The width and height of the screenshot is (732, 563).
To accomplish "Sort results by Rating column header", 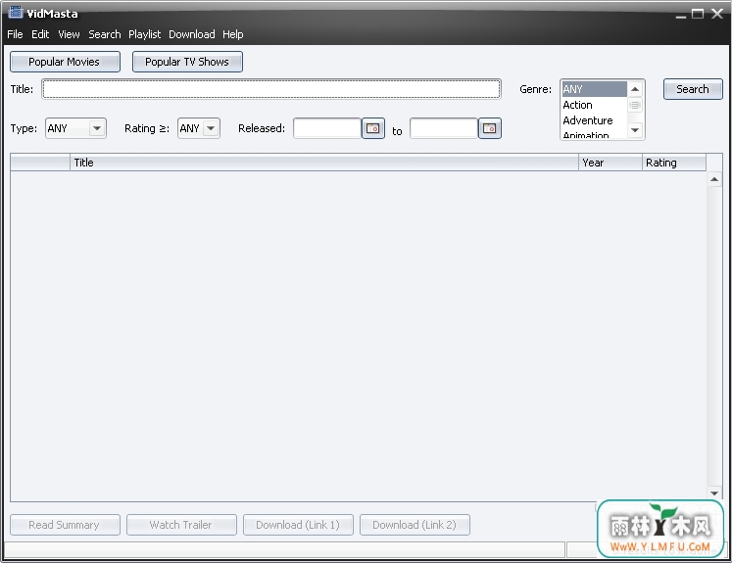I will click(674, 163).
